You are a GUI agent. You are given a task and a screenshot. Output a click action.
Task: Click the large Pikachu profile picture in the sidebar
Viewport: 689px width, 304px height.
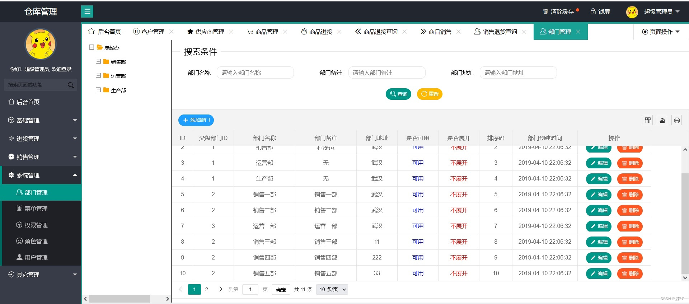click(x=41, y=44)
